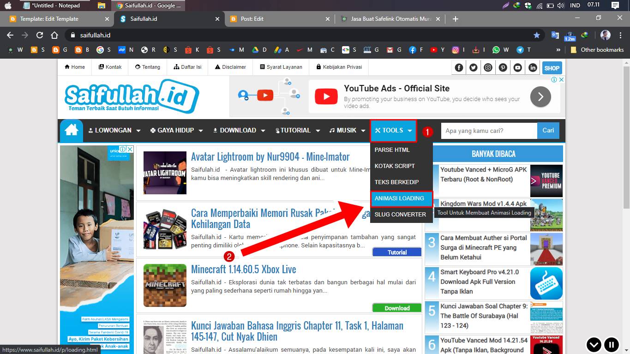
Task: Click the browser home icon
Action: pyautogui.click(x=54, y=35)
